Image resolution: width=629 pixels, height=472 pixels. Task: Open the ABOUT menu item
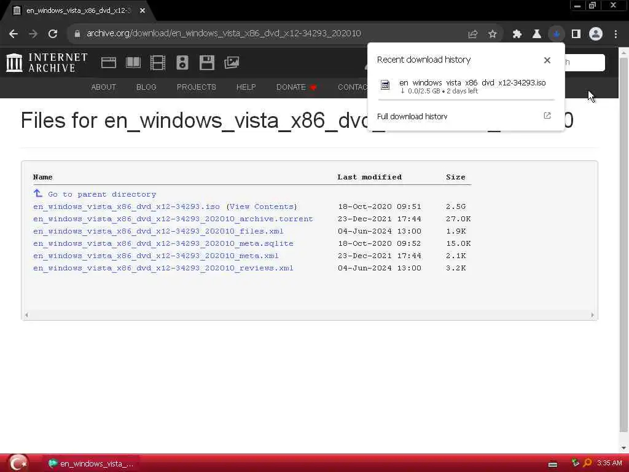point(103,87)
